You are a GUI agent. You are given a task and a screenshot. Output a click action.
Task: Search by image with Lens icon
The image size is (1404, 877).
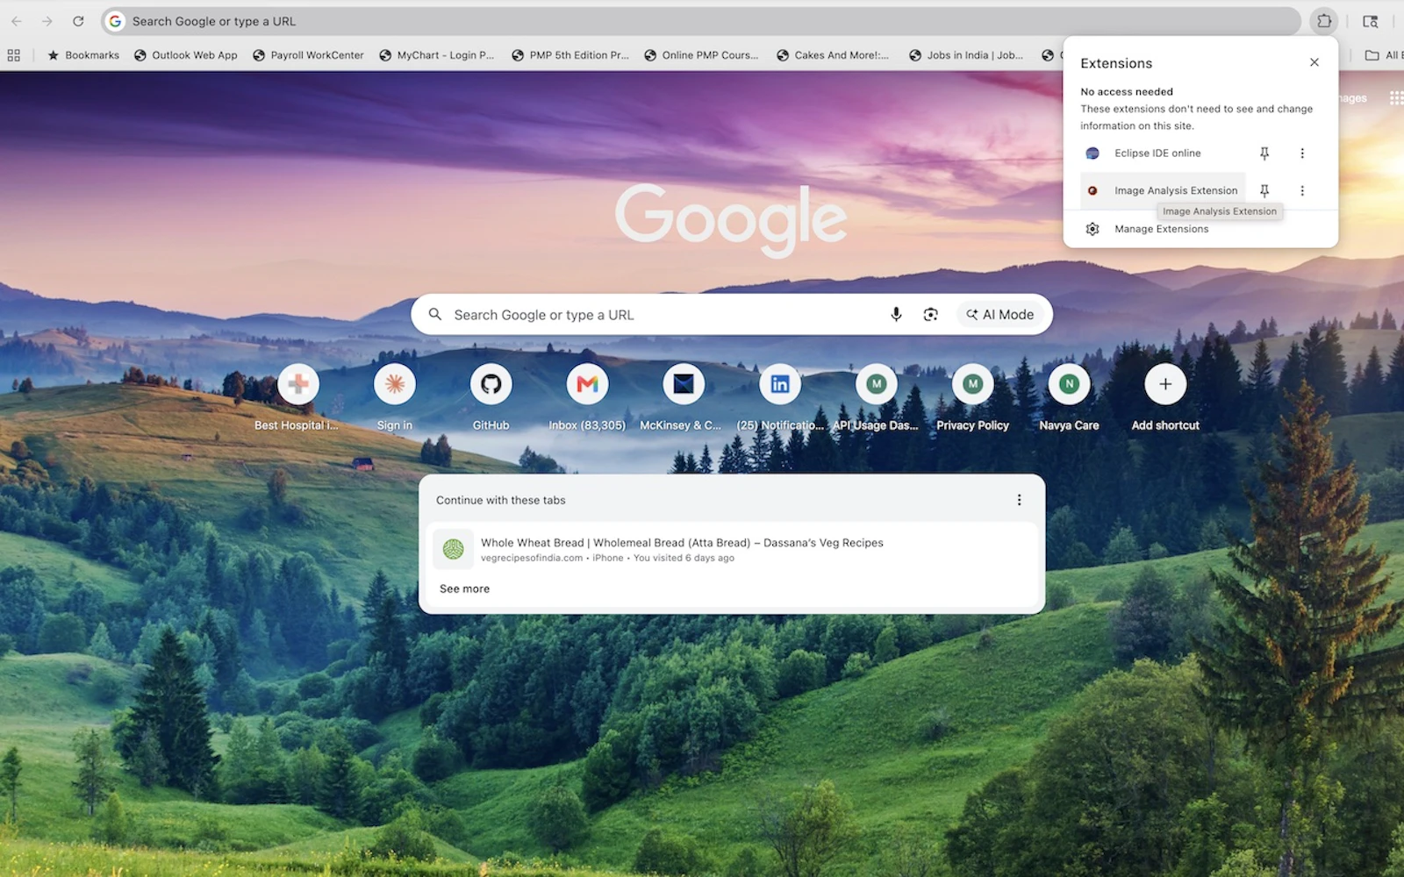931,315
